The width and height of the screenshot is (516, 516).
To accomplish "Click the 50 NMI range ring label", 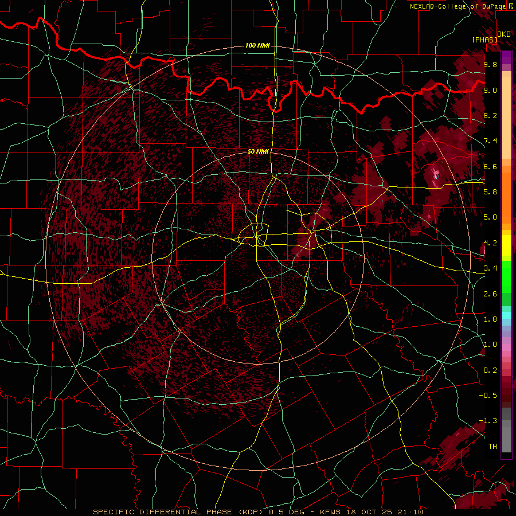I will 258,151.
